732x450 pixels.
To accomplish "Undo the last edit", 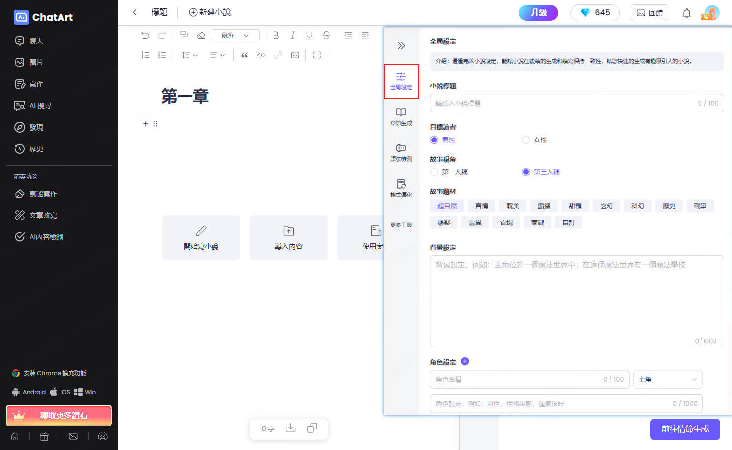I will pyautogui.click(x=145, y=35).
